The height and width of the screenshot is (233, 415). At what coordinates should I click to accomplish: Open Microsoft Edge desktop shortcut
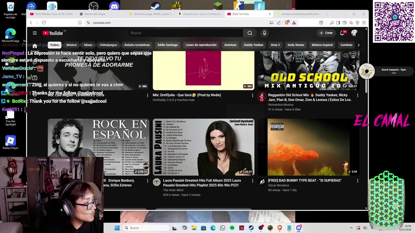point(11,36)
